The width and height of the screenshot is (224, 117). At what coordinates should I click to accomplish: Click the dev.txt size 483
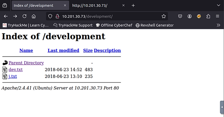point(89,70)
